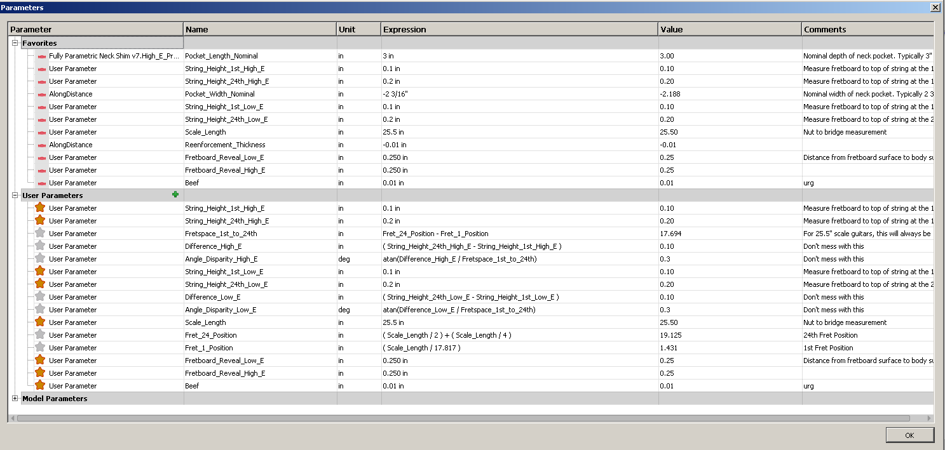Toggle favorite star for Difference_High_E
This screenshot has height=450, width=945.
pos(40,246)
